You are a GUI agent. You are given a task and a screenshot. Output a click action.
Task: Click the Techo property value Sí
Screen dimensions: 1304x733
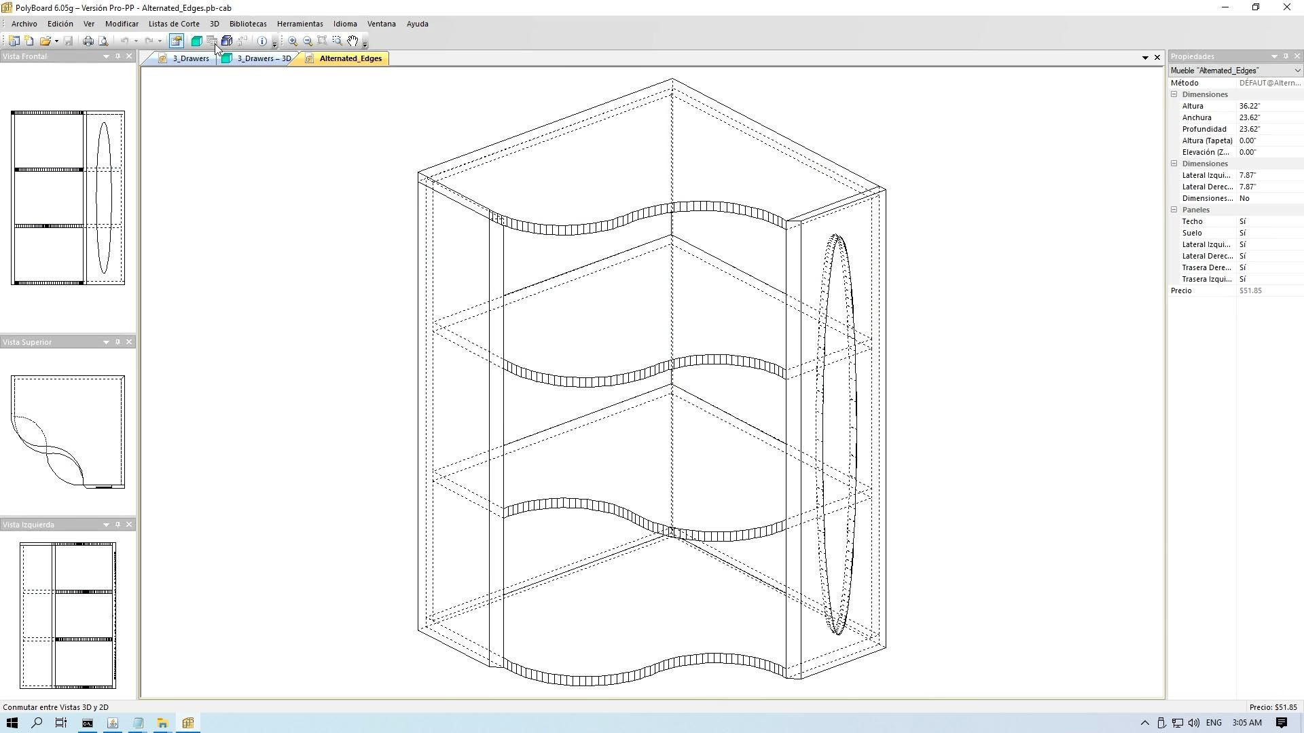point(1243,221)
